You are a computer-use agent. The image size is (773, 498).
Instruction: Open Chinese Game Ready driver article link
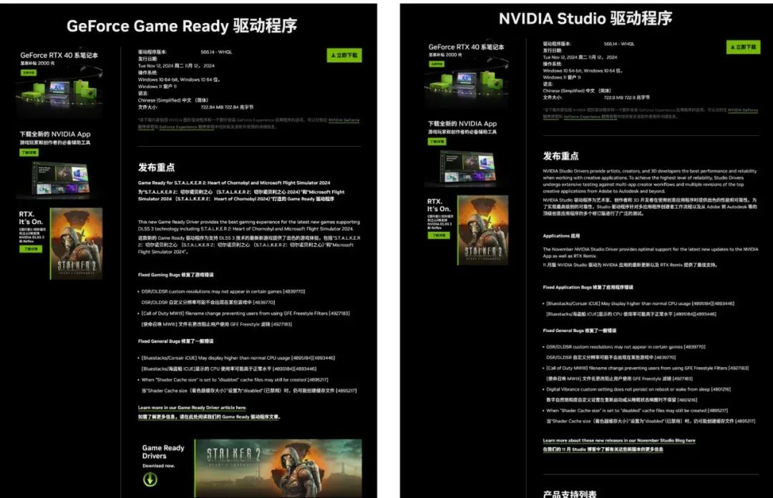click(x=210, y=416)
